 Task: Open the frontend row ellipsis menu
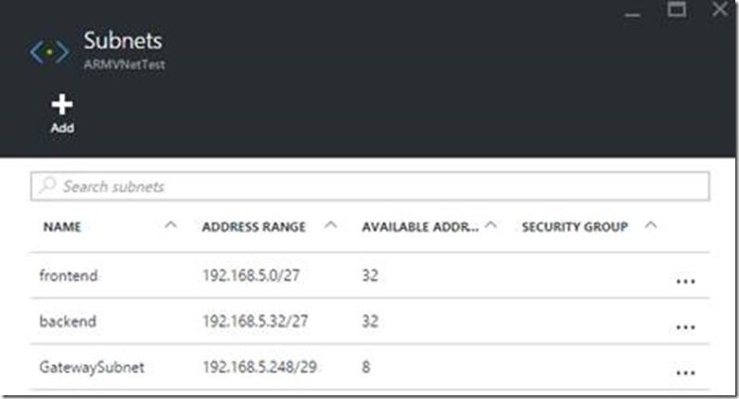pyautogui.click(x=685, y=281)
